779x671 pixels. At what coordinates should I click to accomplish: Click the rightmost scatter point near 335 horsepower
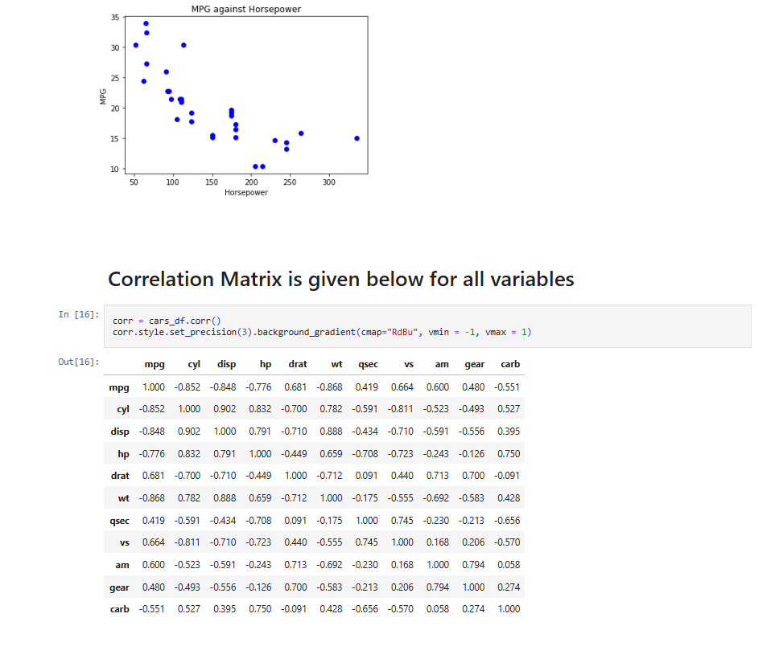click(357, 138)
